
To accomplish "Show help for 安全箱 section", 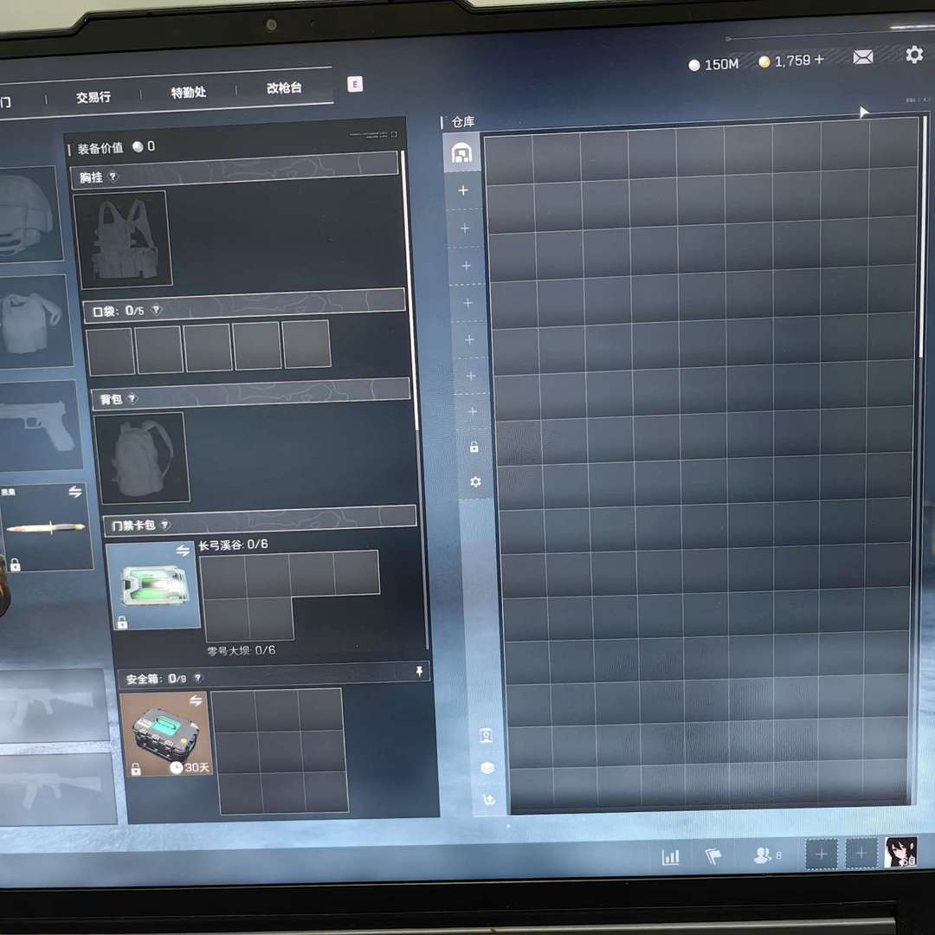I will point(198,677).
